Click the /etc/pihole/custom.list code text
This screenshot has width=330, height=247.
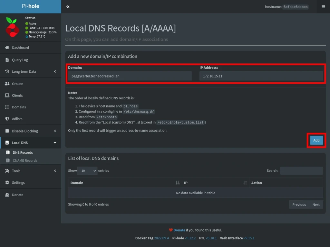[180, 122]
